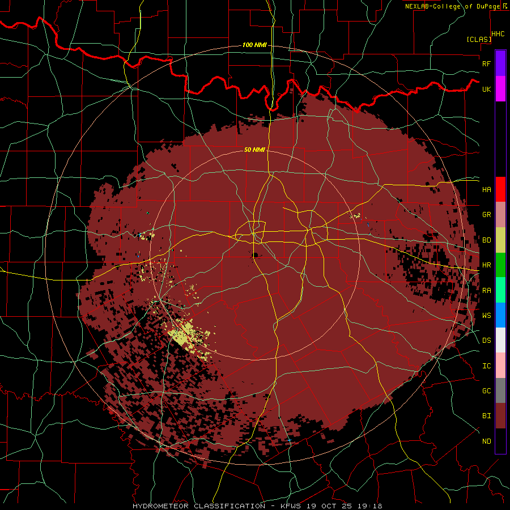Viewport: 510px width, 510px height.
Task: Click the HR green legend swatch
Action: tap(500, 265)
